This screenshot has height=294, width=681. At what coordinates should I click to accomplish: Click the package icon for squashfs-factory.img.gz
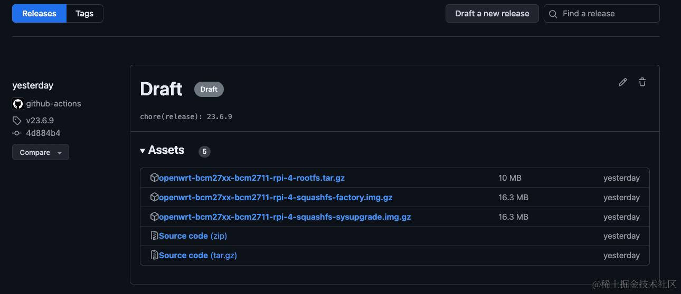(x=154, y=197)
